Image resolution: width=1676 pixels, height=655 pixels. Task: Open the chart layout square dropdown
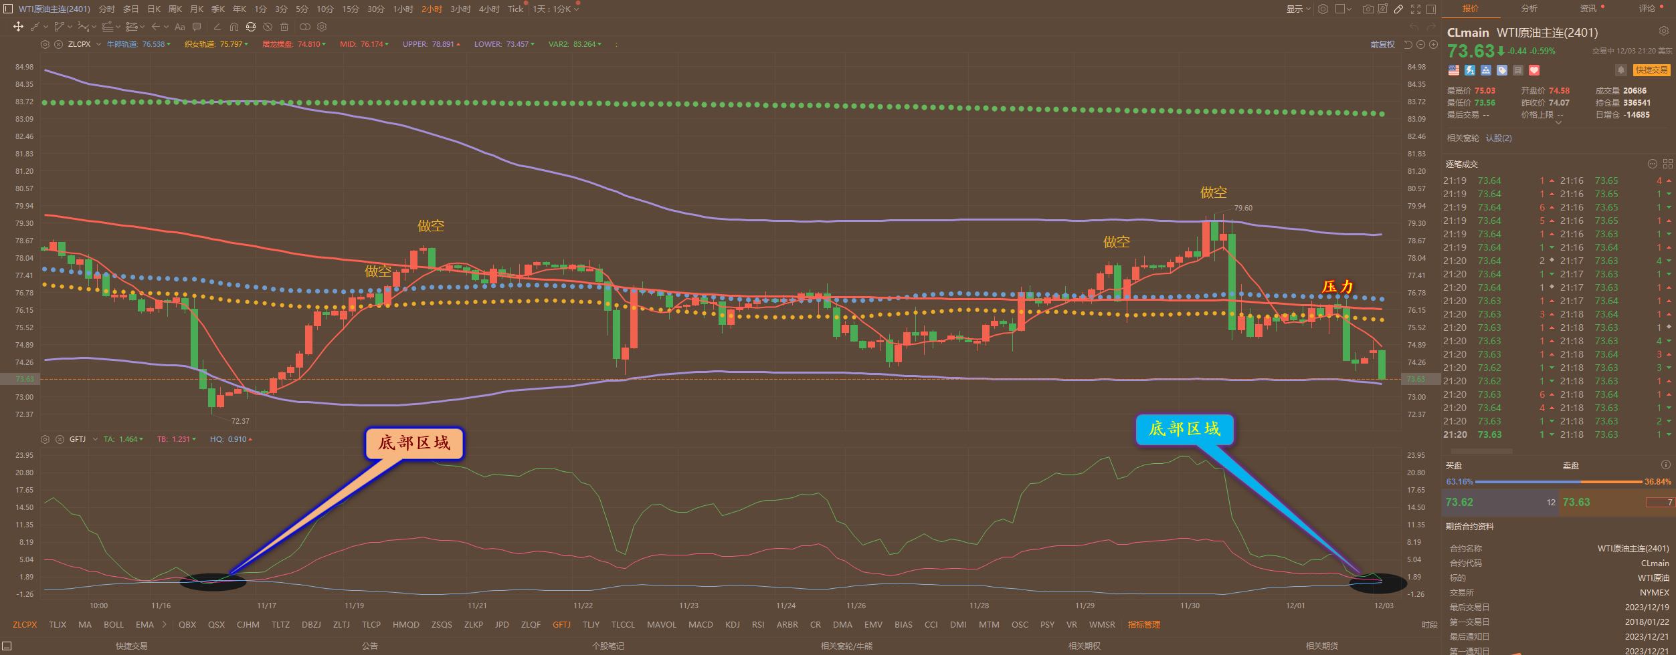coord(1343,9)
